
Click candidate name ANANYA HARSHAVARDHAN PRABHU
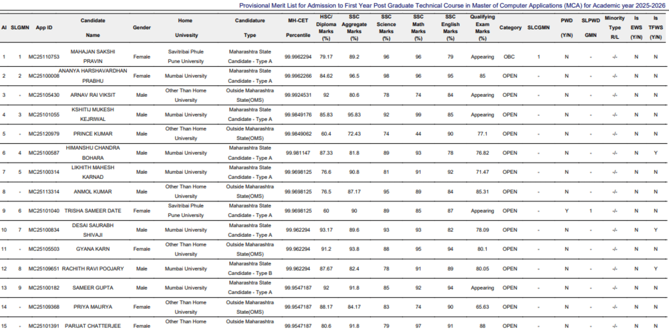click(93, 76)
